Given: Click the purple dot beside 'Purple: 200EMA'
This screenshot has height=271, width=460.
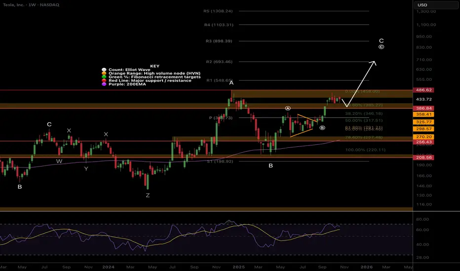Looking at the screenshot, I should (x=104, y=84).
